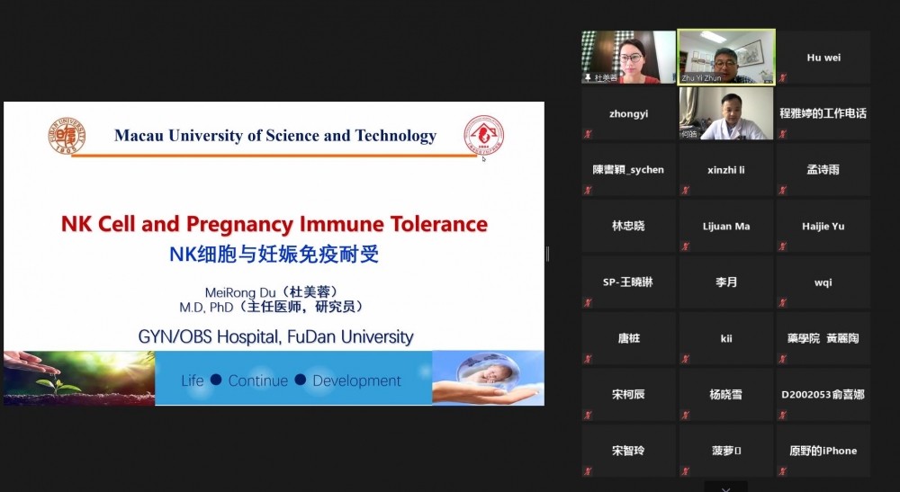Image resolution: width=900 pixels, height=492 pixels.
Task: Click the muted mic icon on zhongyi's tile
Action: [x=588, y=134]
